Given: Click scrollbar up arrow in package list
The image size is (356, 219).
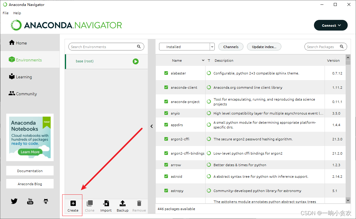Looking at the screenshot, I should pyautogui.click(x=348, y=57).
